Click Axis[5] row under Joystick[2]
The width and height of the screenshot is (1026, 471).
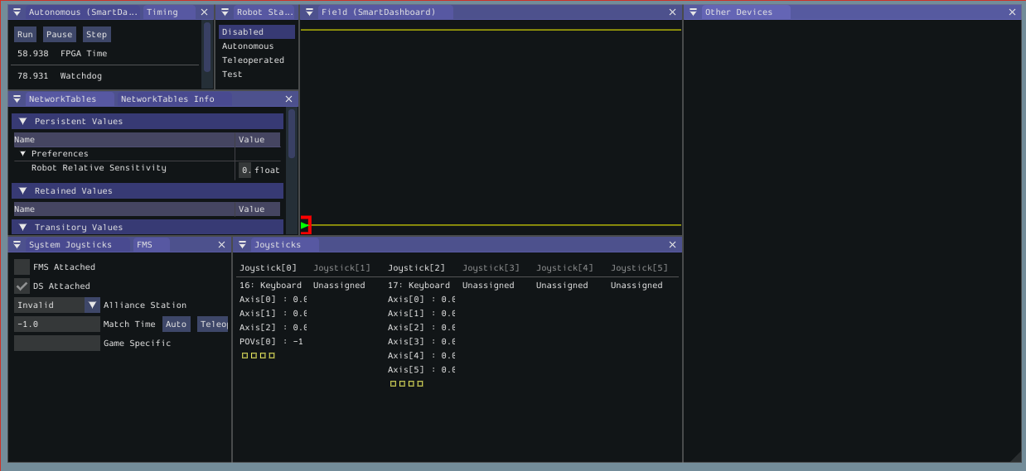pyautogui.click(x=421, y=370)
